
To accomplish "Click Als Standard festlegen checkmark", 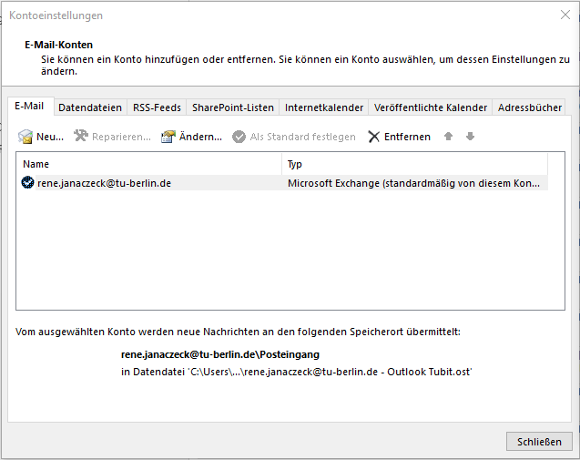I will (x=239, y=137).
